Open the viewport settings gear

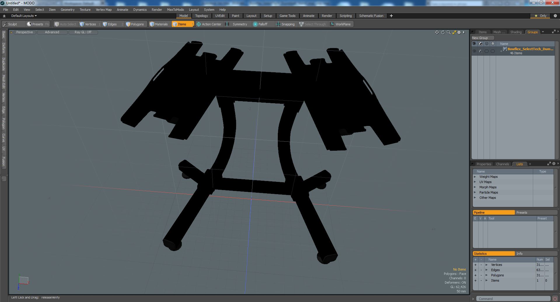[x=459, y=32]
